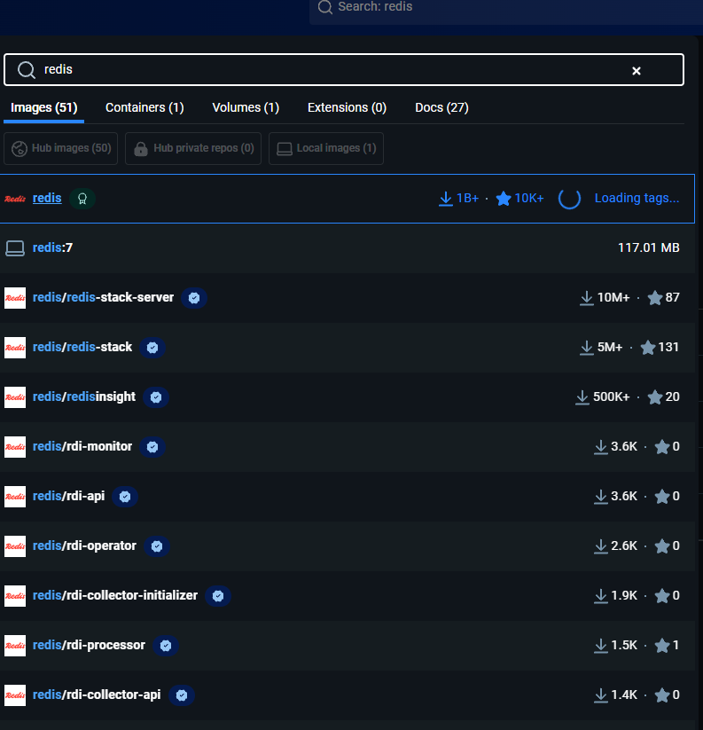Screen dimensions: 703x730
Task: Open redis/rdi-collector-initializer result
Action: pos(115,595)
